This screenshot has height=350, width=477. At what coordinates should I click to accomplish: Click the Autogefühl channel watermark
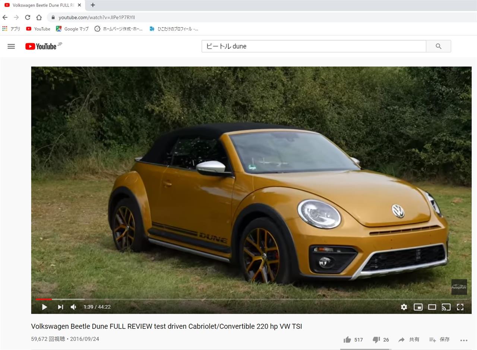(x=459, y=287)
